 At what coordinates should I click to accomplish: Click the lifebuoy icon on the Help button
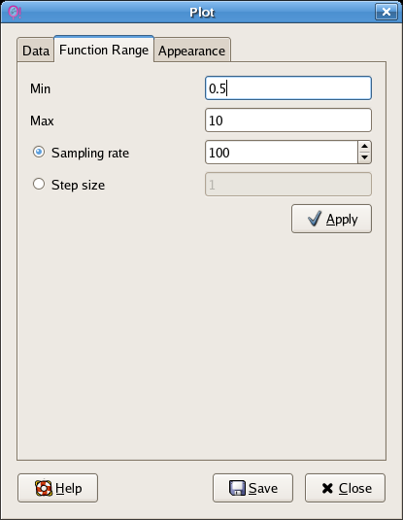coord(44,488)
